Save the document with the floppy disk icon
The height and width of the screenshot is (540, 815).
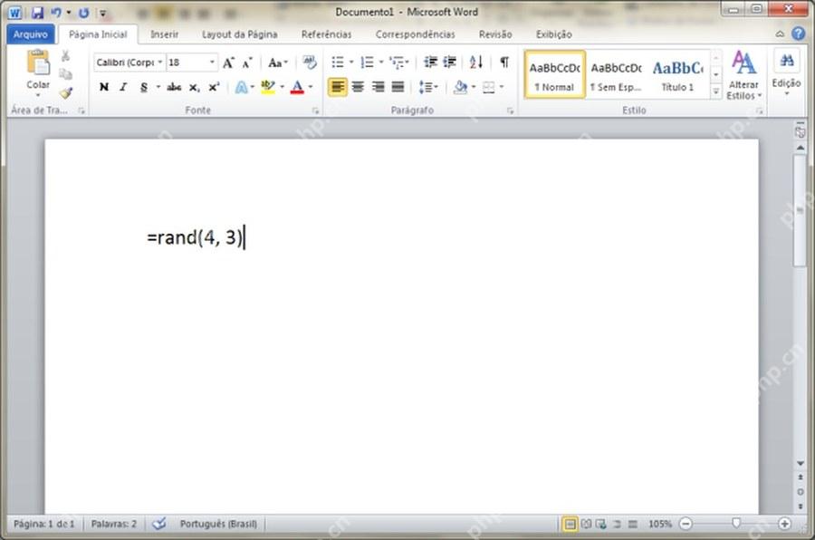[x=37, y=13]
